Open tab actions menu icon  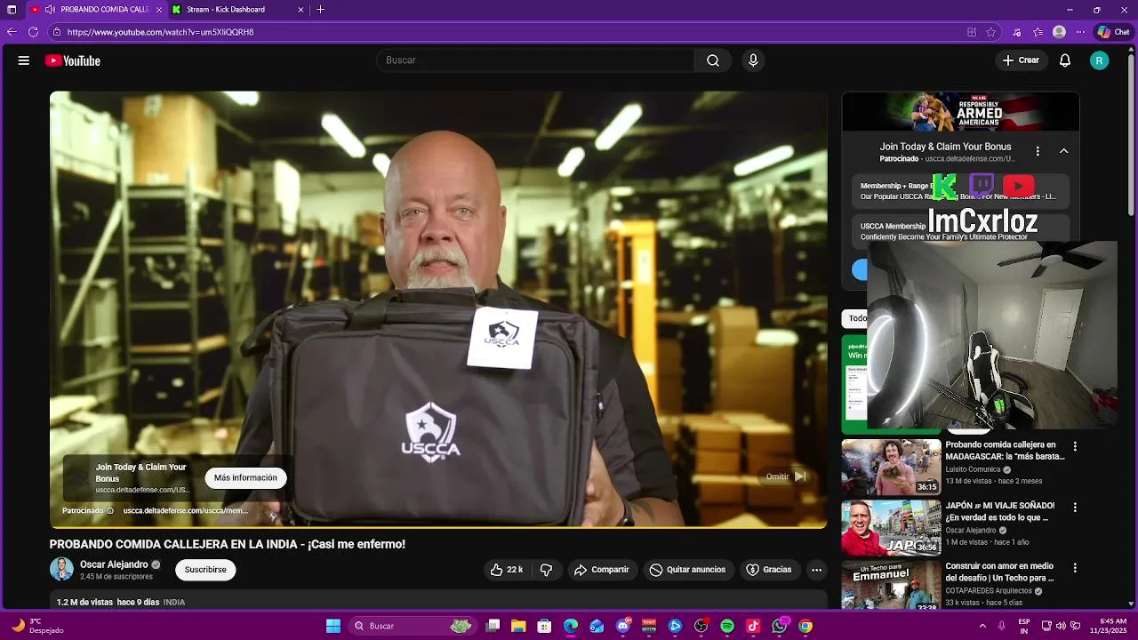pos(12,10)
